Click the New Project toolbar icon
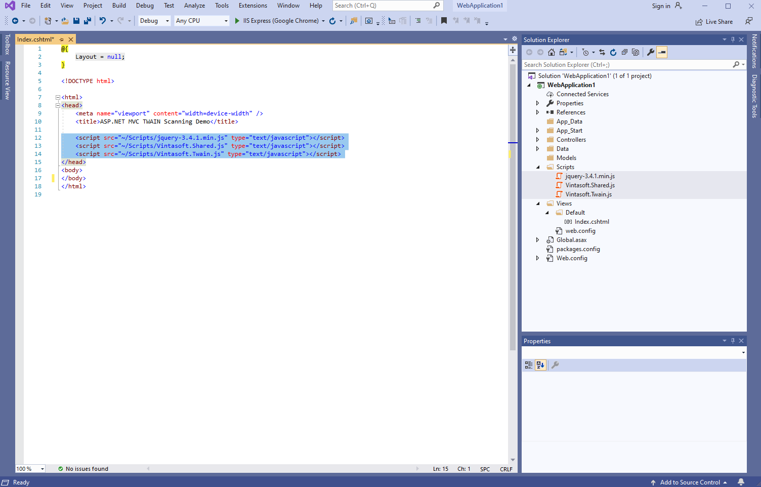Screen dimensions: 761x487 (48, 21)
